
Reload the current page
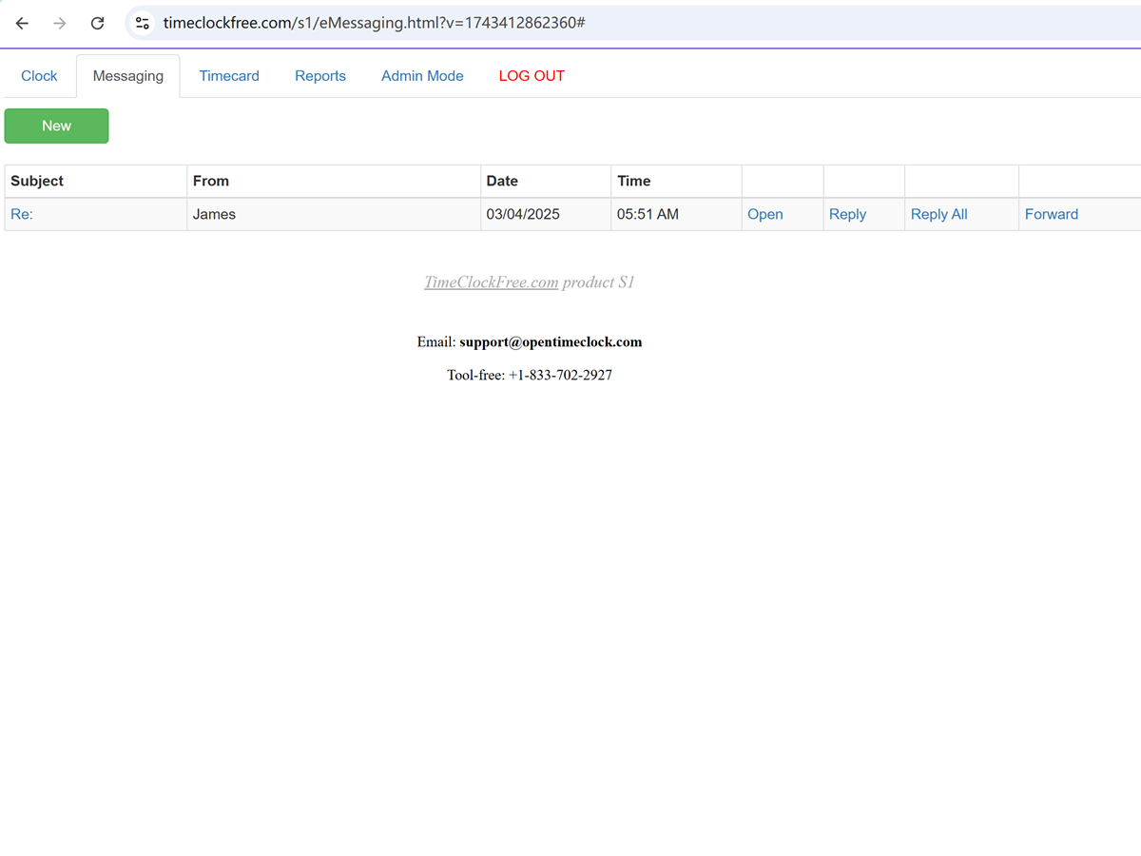coord(97,23)
